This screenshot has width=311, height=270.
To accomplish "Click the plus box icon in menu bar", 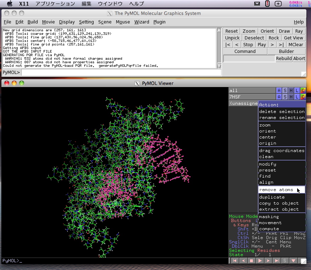I will coord(278,4).
